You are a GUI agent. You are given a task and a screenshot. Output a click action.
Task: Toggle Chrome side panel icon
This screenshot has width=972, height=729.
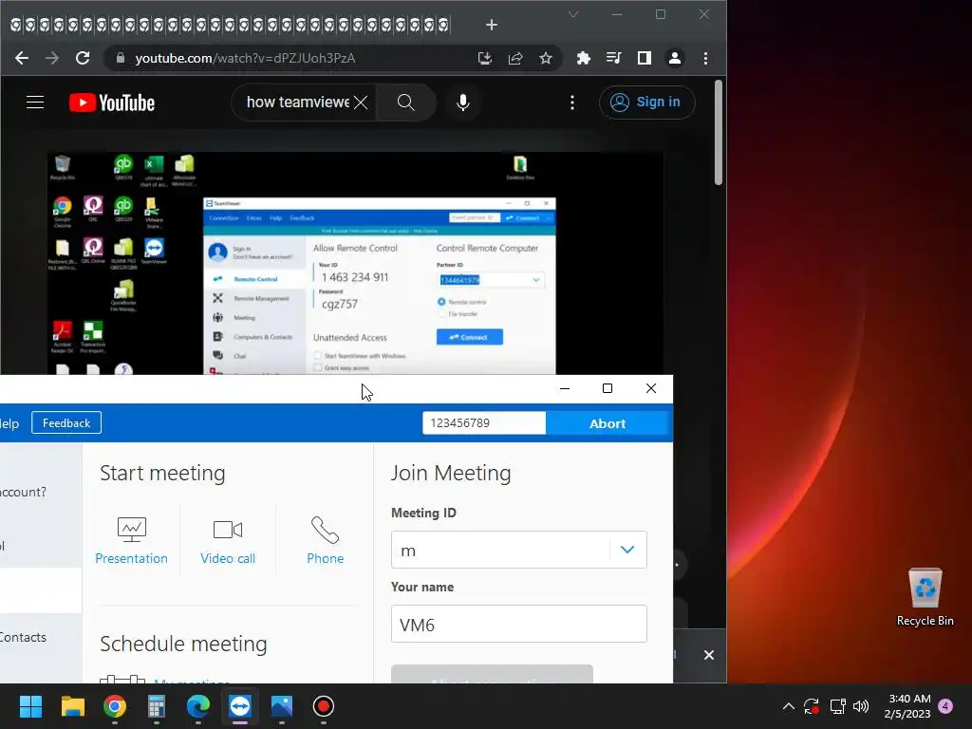[x=645, y=58]
